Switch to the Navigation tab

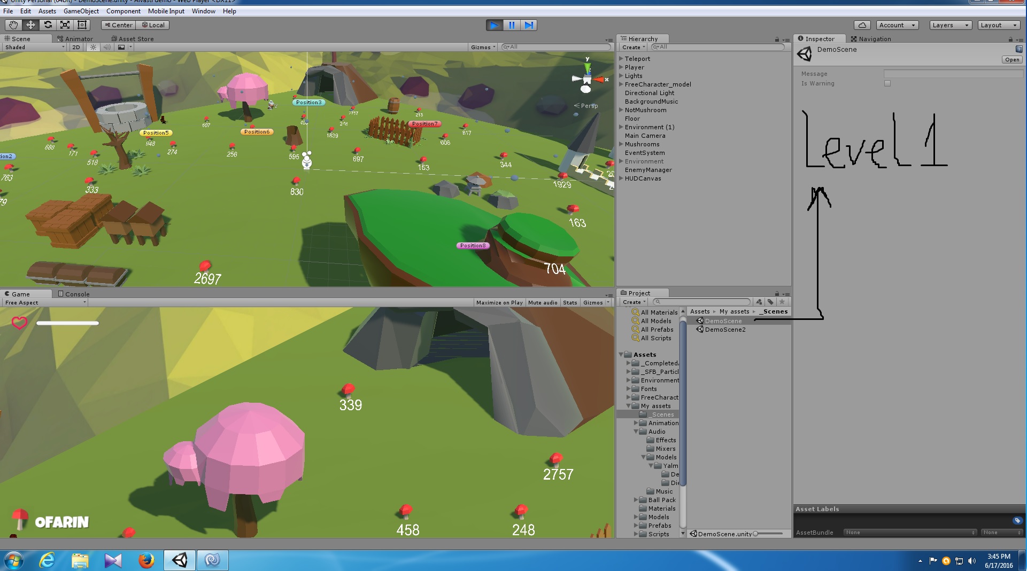871,38
